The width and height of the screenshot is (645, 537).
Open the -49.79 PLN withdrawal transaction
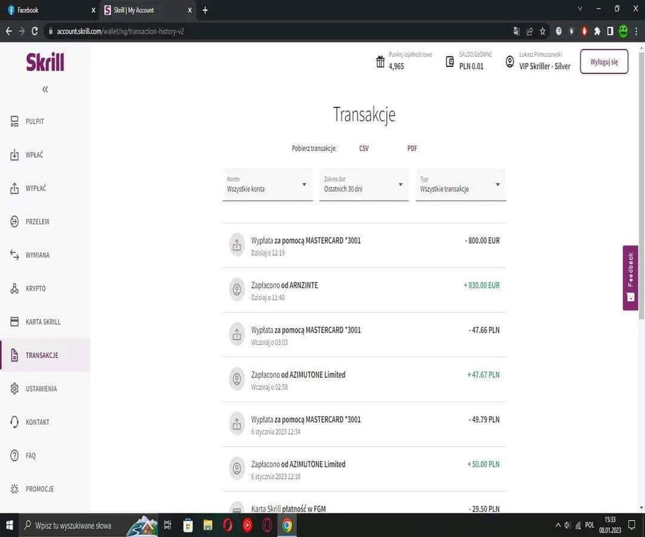364,424
